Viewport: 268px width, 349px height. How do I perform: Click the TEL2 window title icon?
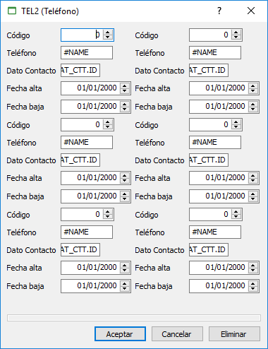click(x=12, y=11)
